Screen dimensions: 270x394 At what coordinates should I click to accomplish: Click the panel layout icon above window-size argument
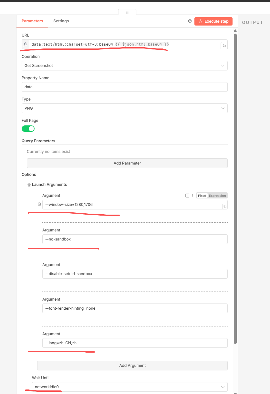[187, 196]
